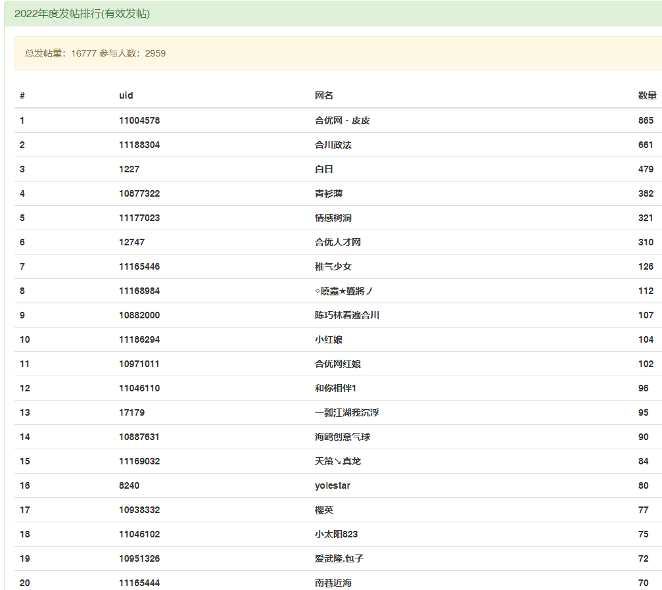Click on username 合优网红娘
The height and width of the screenshot is (590, 662).
(338, 364)
